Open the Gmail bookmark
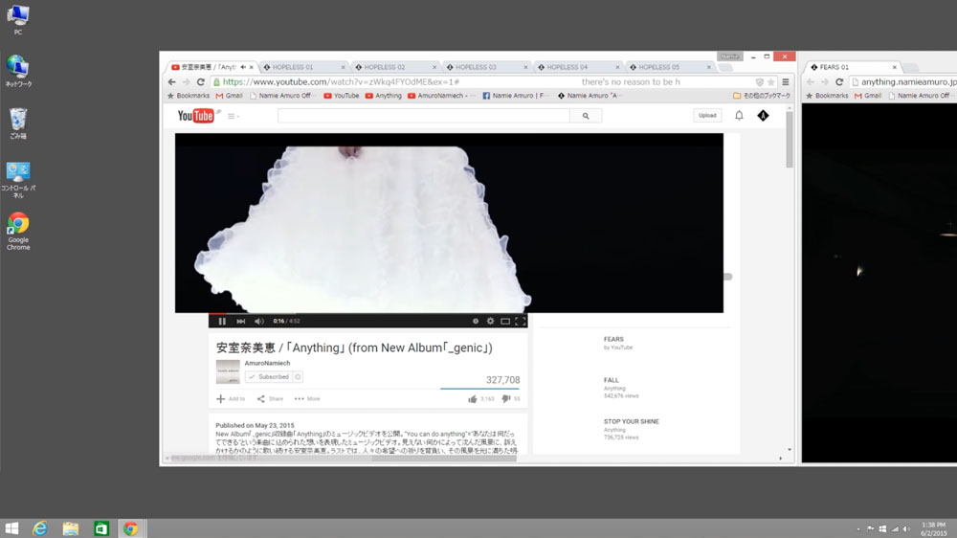 [229, 96]
